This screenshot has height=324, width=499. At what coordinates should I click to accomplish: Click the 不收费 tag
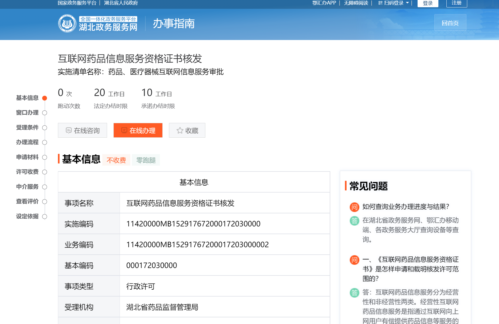[x=116, y=160]
